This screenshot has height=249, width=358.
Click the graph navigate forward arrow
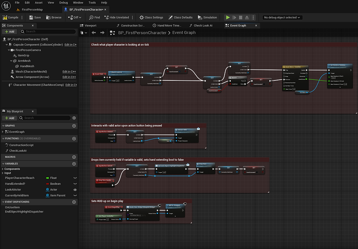coord(102,33)
